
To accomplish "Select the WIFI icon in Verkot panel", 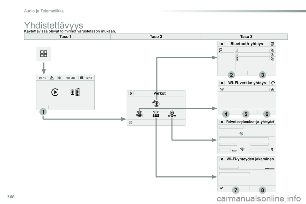I will pyautogui.click(x=139, y=114).
